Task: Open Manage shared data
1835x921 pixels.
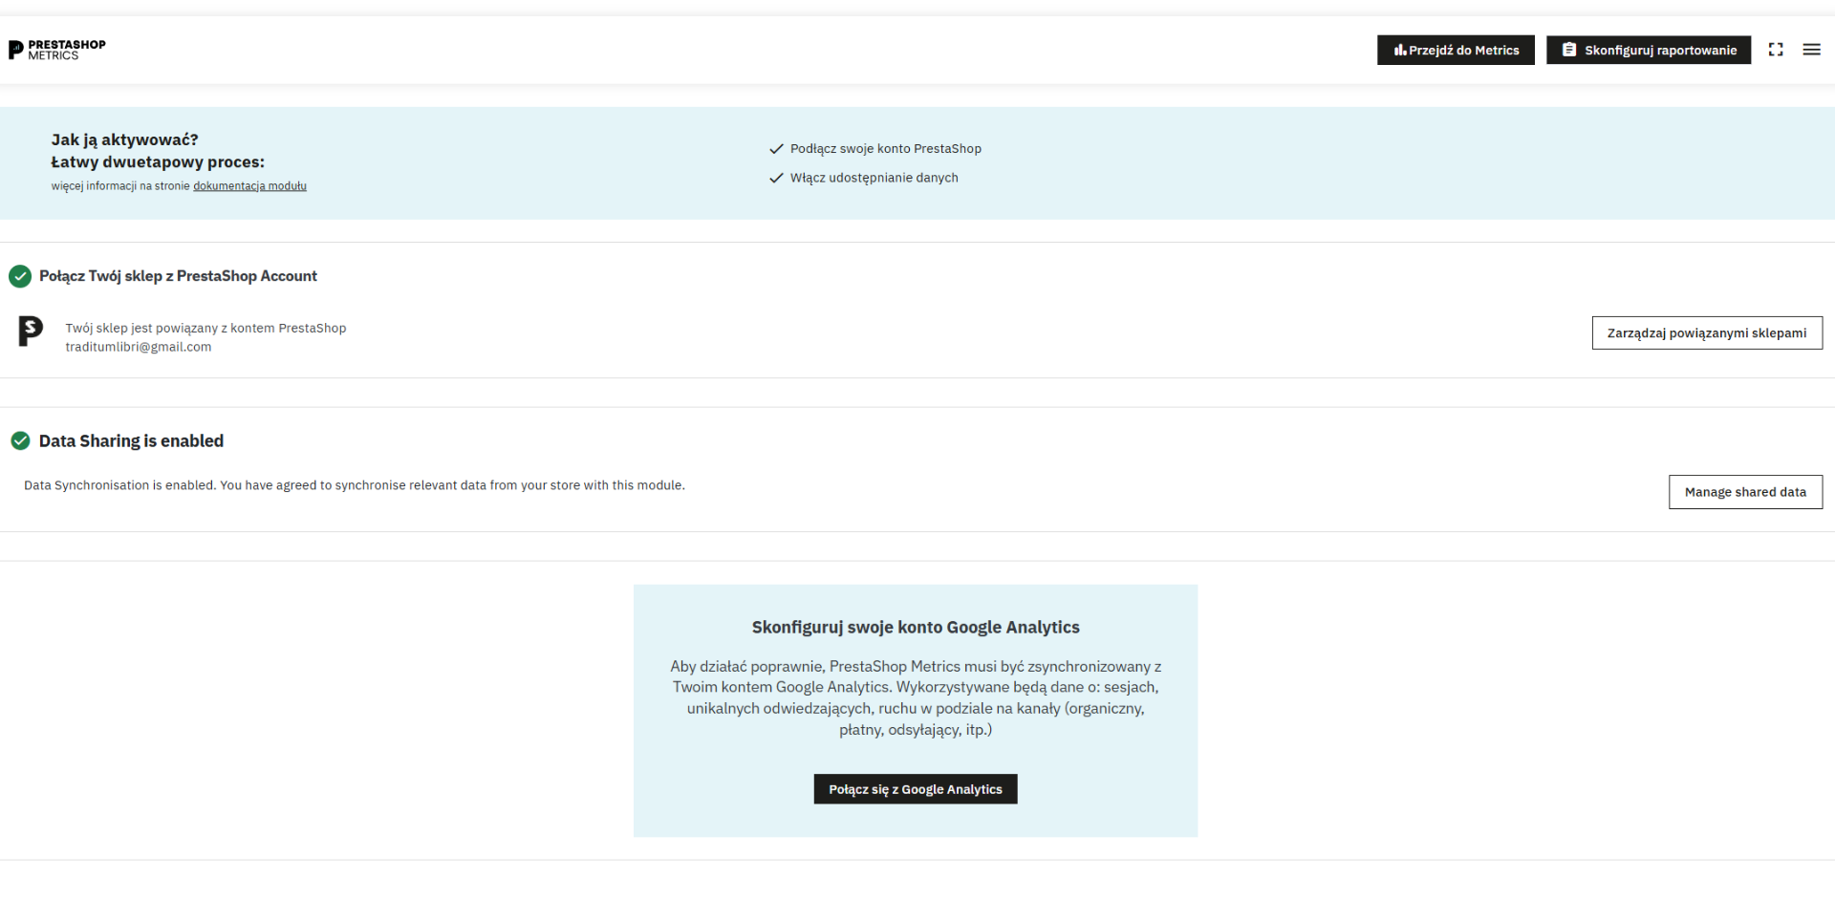Action: click(1745, 492)
